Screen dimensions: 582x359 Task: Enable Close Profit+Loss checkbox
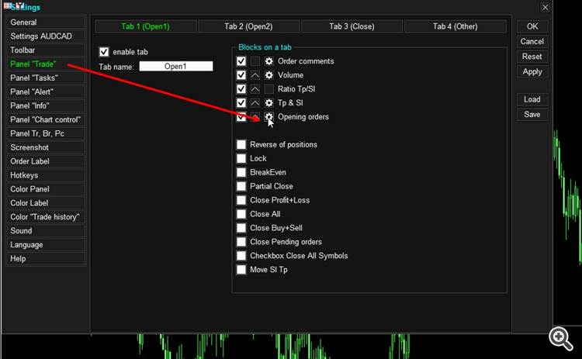(241, 200)
